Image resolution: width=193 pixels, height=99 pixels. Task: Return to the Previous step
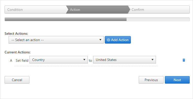151,80
